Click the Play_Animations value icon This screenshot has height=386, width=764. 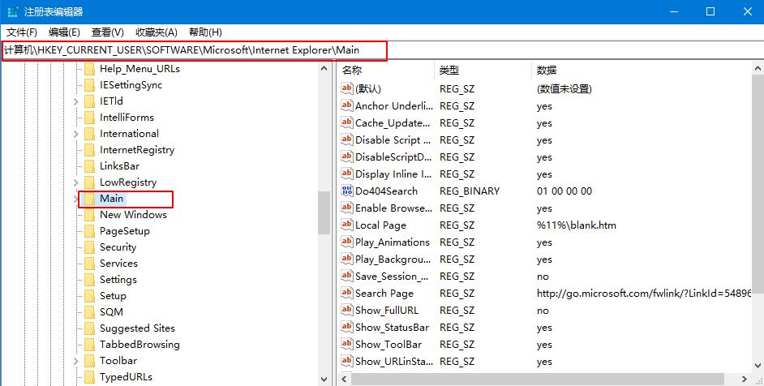pos(347,242)
